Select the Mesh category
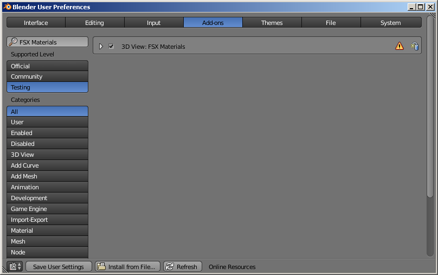Image resolution: width=438 pixels, height=275 pixels. click(x=47, y=241)
